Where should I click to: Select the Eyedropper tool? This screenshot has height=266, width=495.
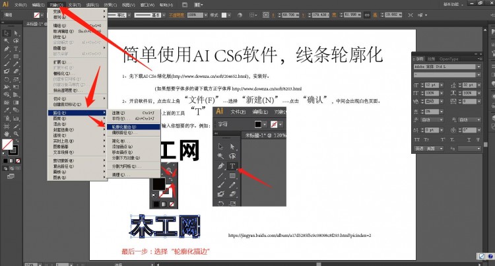7,110
